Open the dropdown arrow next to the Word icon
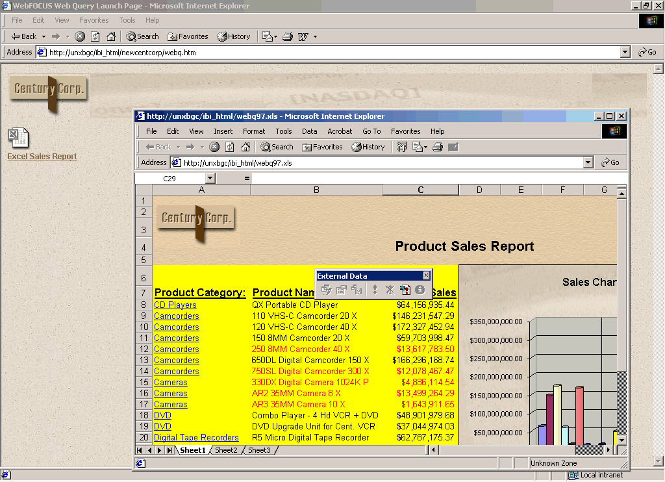This screenshot has width=665, height=482. 315,37
